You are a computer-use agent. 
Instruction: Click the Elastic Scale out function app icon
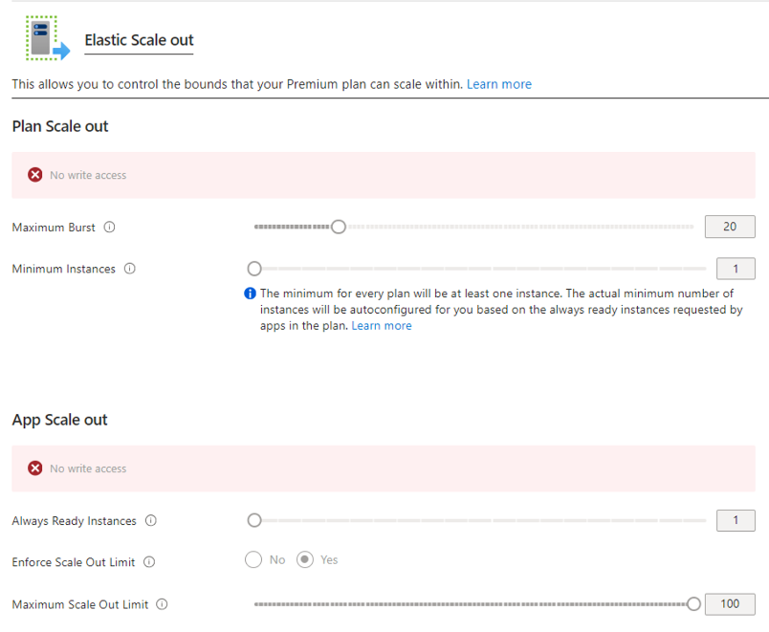pyautogui.click(x=42, y=36)
